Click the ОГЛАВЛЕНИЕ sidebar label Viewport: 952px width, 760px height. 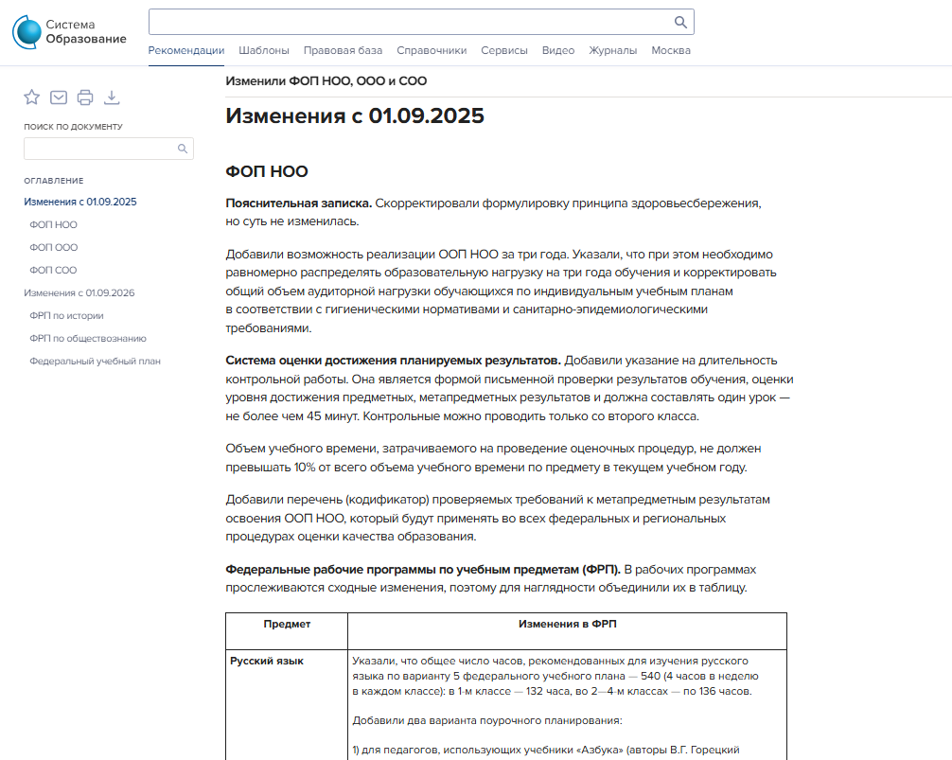[x=53, y=180]
